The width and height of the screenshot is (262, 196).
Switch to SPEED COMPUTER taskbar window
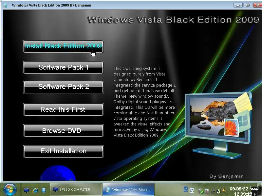(76, 189)
